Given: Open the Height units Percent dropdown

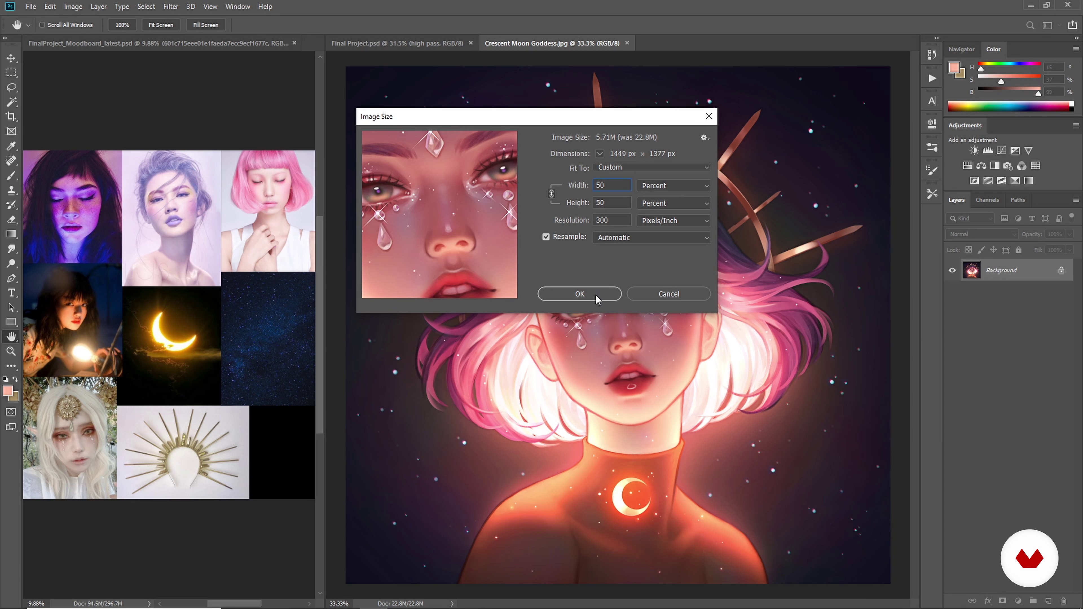Looking at the screenshot, I should click(x=673, y=203).
